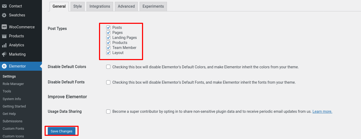Open the System Info submenu item
361x139 pixels.
12,99
